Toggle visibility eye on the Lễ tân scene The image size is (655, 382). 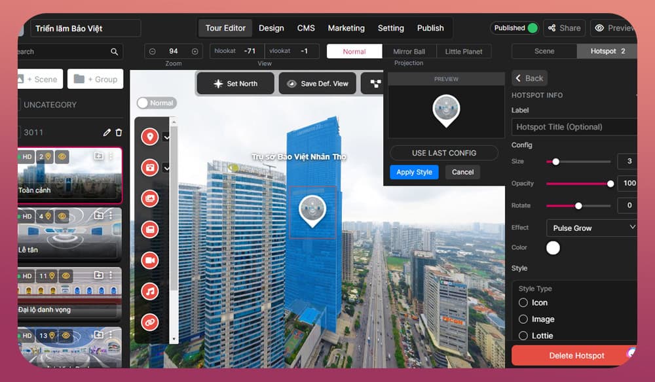click(x=62, y=217)
